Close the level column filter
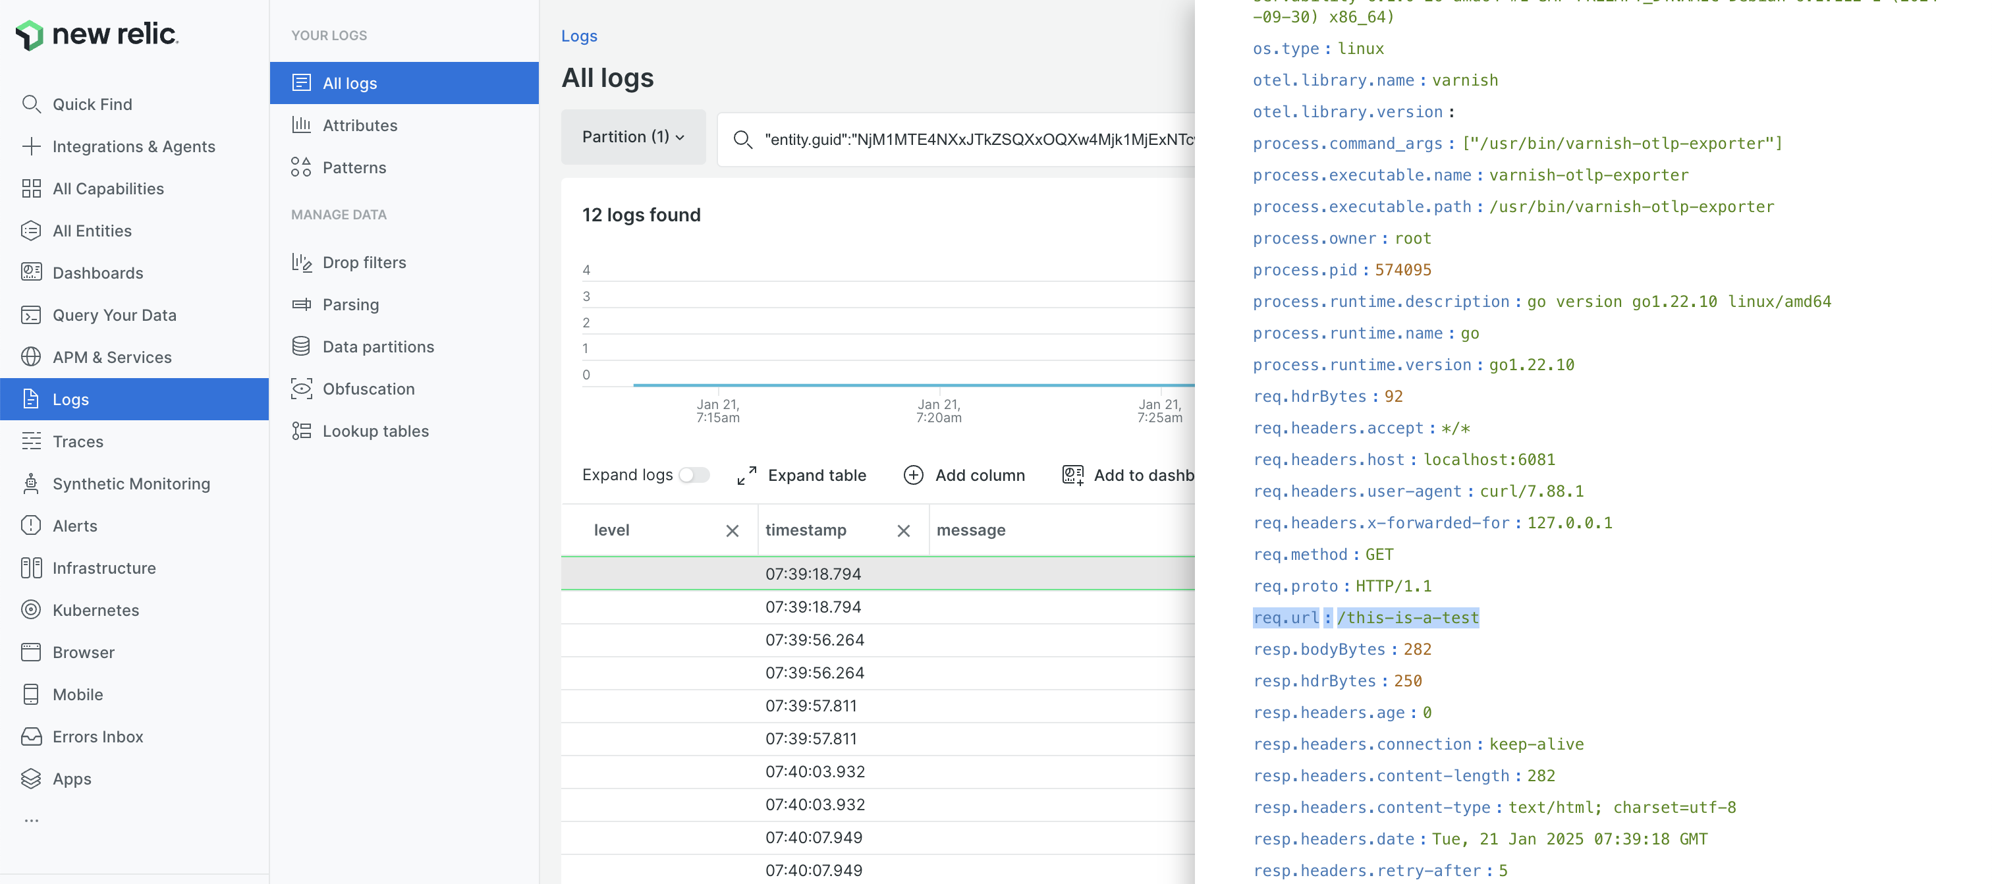 pyautogui.click(x=732, y=530)
